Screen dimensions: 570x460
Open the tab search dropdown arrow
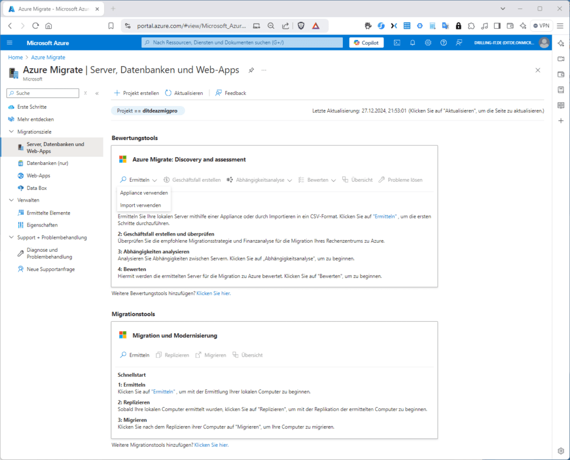503,9
